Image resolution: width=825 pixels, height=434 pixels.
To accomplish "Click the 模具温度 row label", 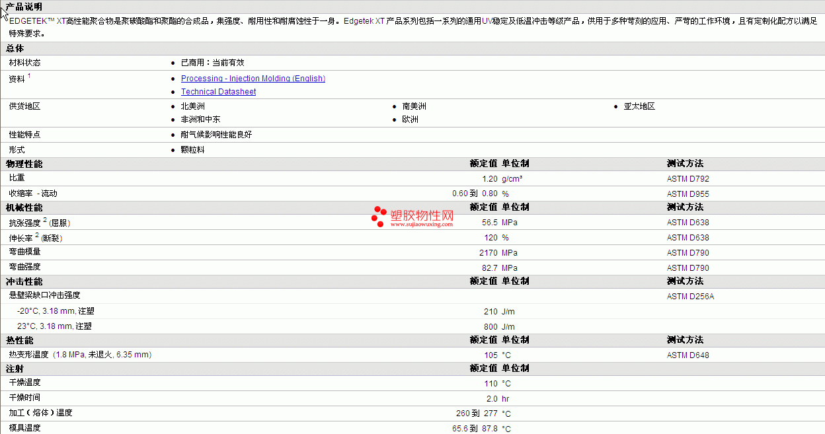I will point(24,428).
